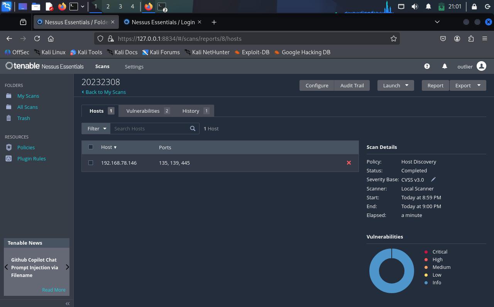Open the Read More news link
Screen dimensions: 494x307
tap(54, 290)
